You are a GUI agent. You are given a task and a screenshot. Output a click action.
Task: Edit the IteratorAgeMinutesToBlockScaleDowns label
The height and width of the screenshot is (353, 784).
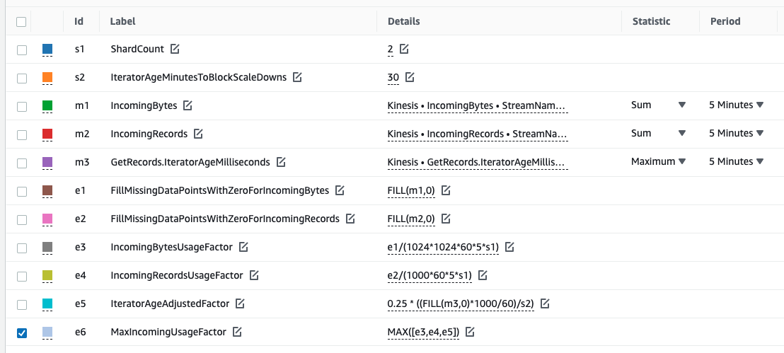(x=297, y=77)
